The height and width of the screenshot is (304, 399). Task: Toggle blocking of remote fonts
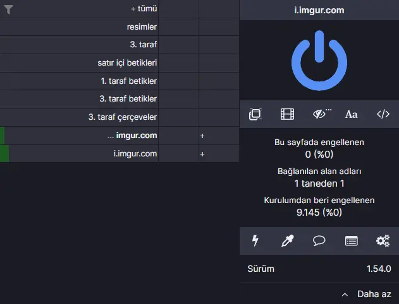pos(351,114)
